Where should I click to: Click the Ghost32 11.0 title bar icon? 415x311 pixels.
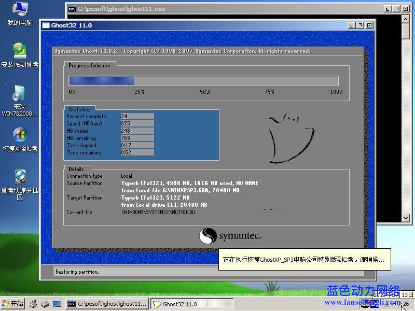46,25
